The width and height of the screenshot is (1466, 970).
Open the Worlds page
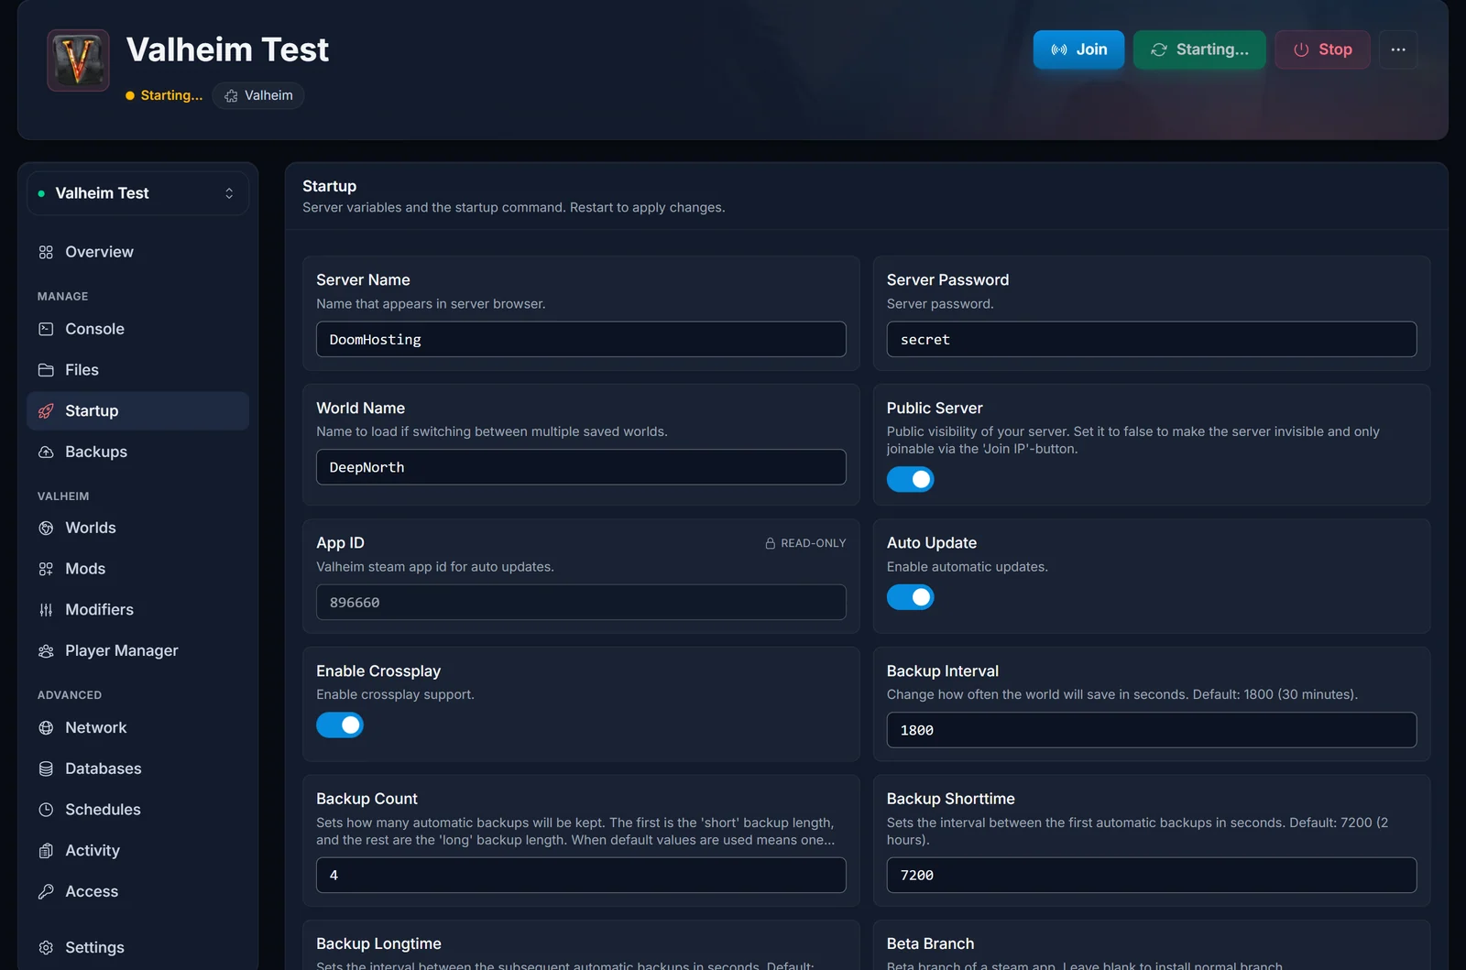(137, 528)
